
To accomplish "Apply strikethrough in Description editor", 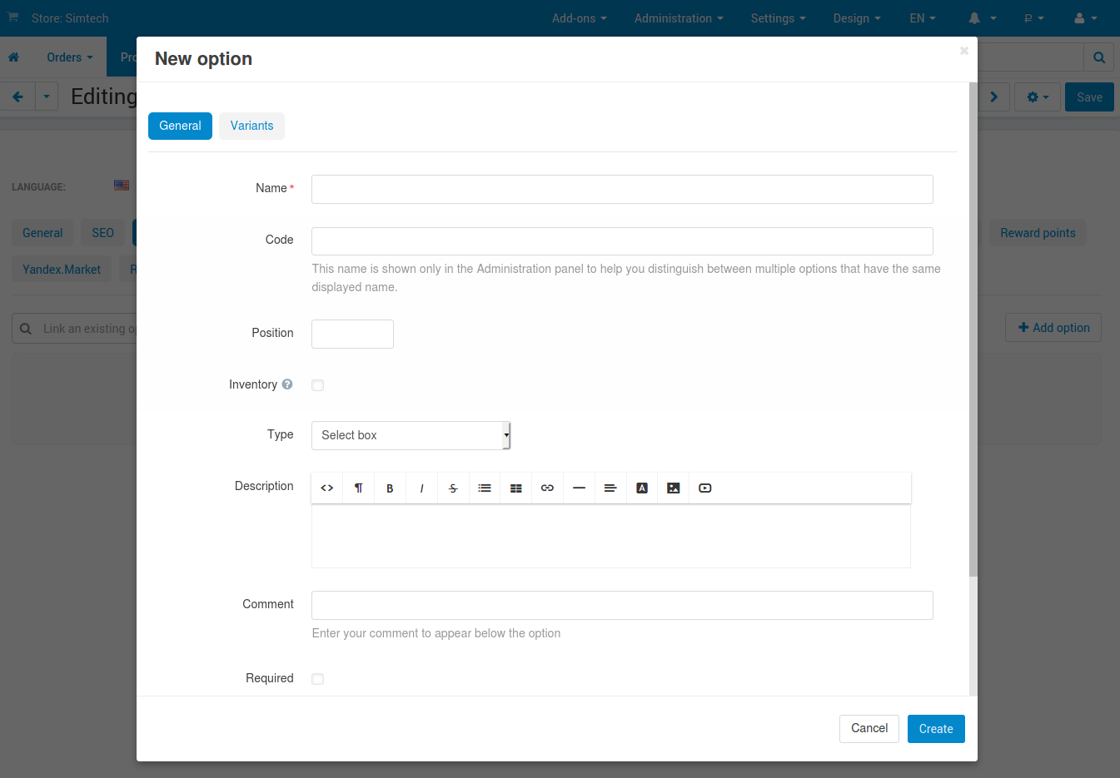I will tap(453, 488).
